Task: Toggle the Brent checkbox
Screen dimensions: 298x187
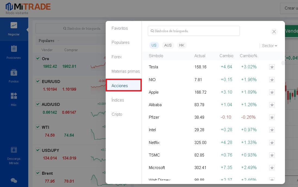Action: [38, 173]
